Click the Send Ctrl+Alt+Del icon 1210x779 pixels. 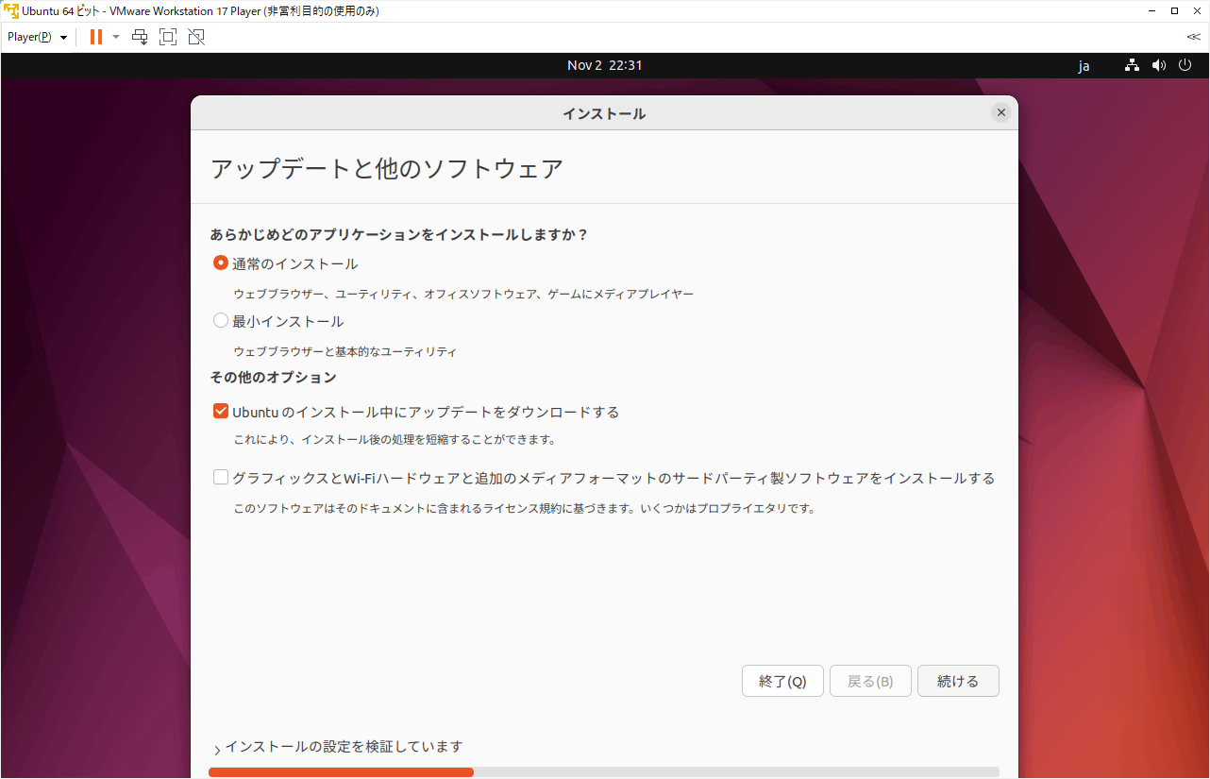tap(140, 37)
